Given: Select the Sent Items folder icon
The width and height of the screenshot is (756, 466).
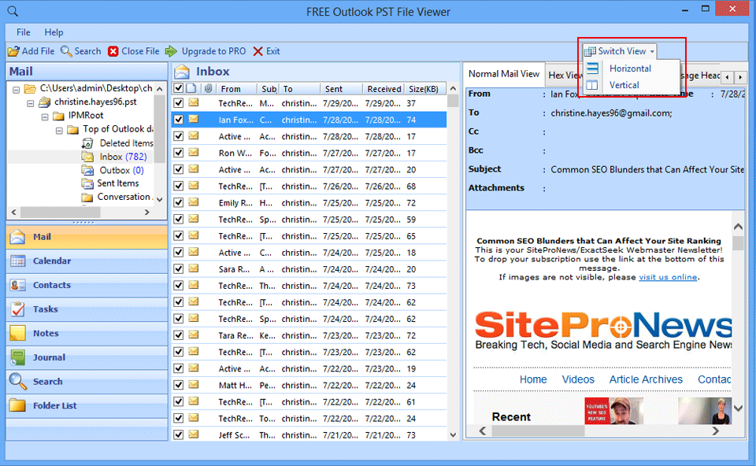Looking at the screenshot, I should click(87, 183).
